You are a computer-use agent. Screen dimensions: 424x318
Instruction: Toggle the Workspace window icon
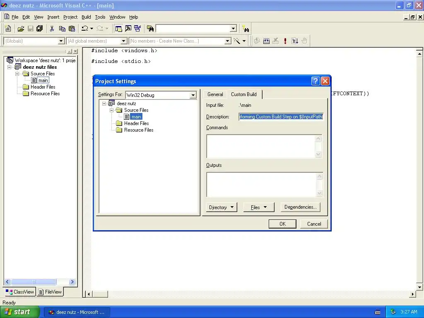pos(118,29)
